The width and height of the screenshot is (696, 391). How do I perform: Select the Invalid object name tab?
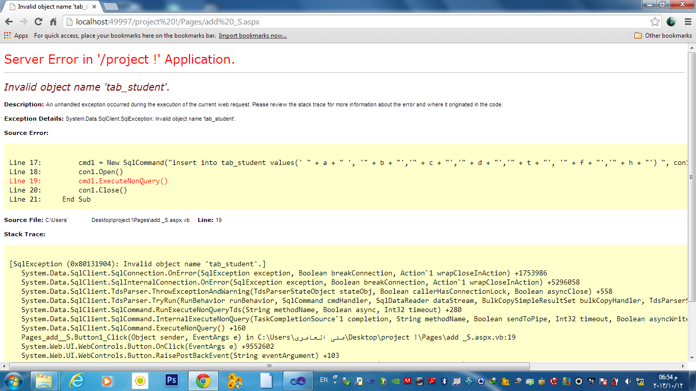(x=51, y=7)
